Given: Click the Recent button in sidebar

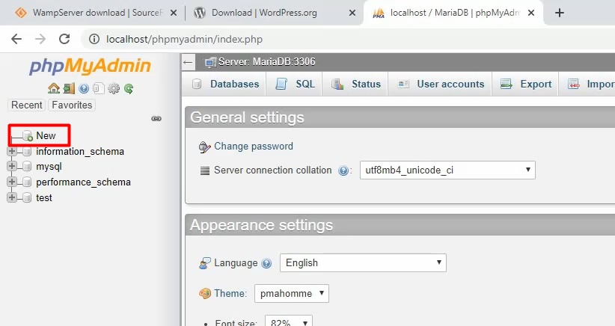Looking at the screenshot, I should [27, 105].
